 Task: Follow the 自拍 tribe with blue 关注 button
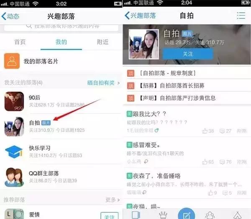188,54
